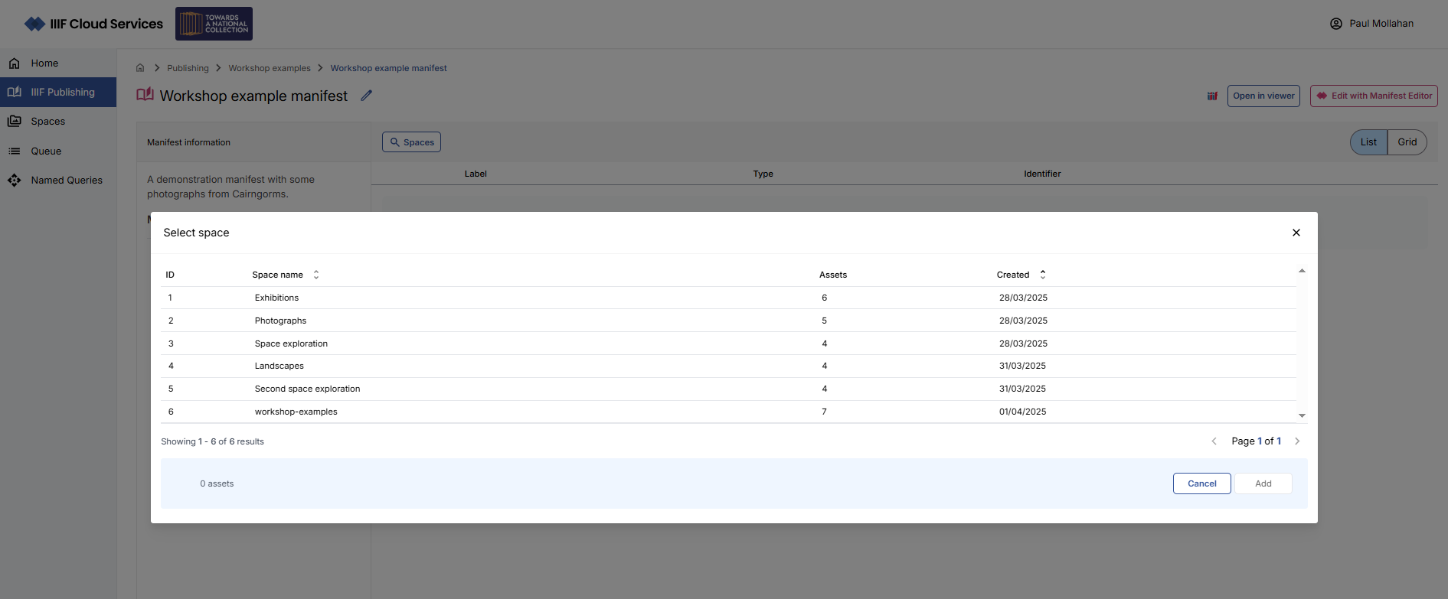Click the IIIF logo icon near Open in viewer
The width and height of the screenshot is (1448, 599).
pyautogui.click(x=1212, y=96)
